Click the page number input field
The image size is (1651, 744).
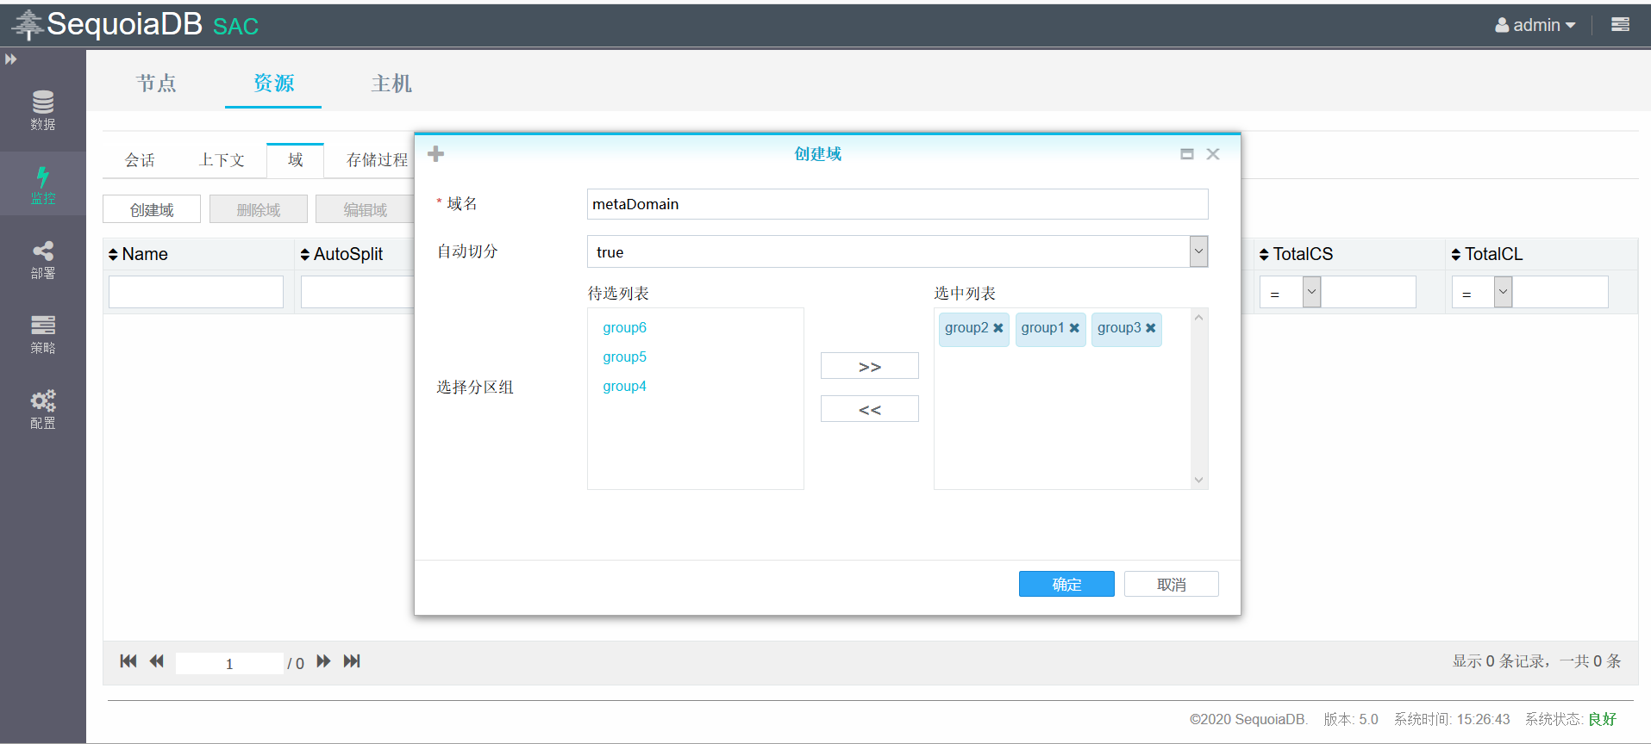(229, 663)
